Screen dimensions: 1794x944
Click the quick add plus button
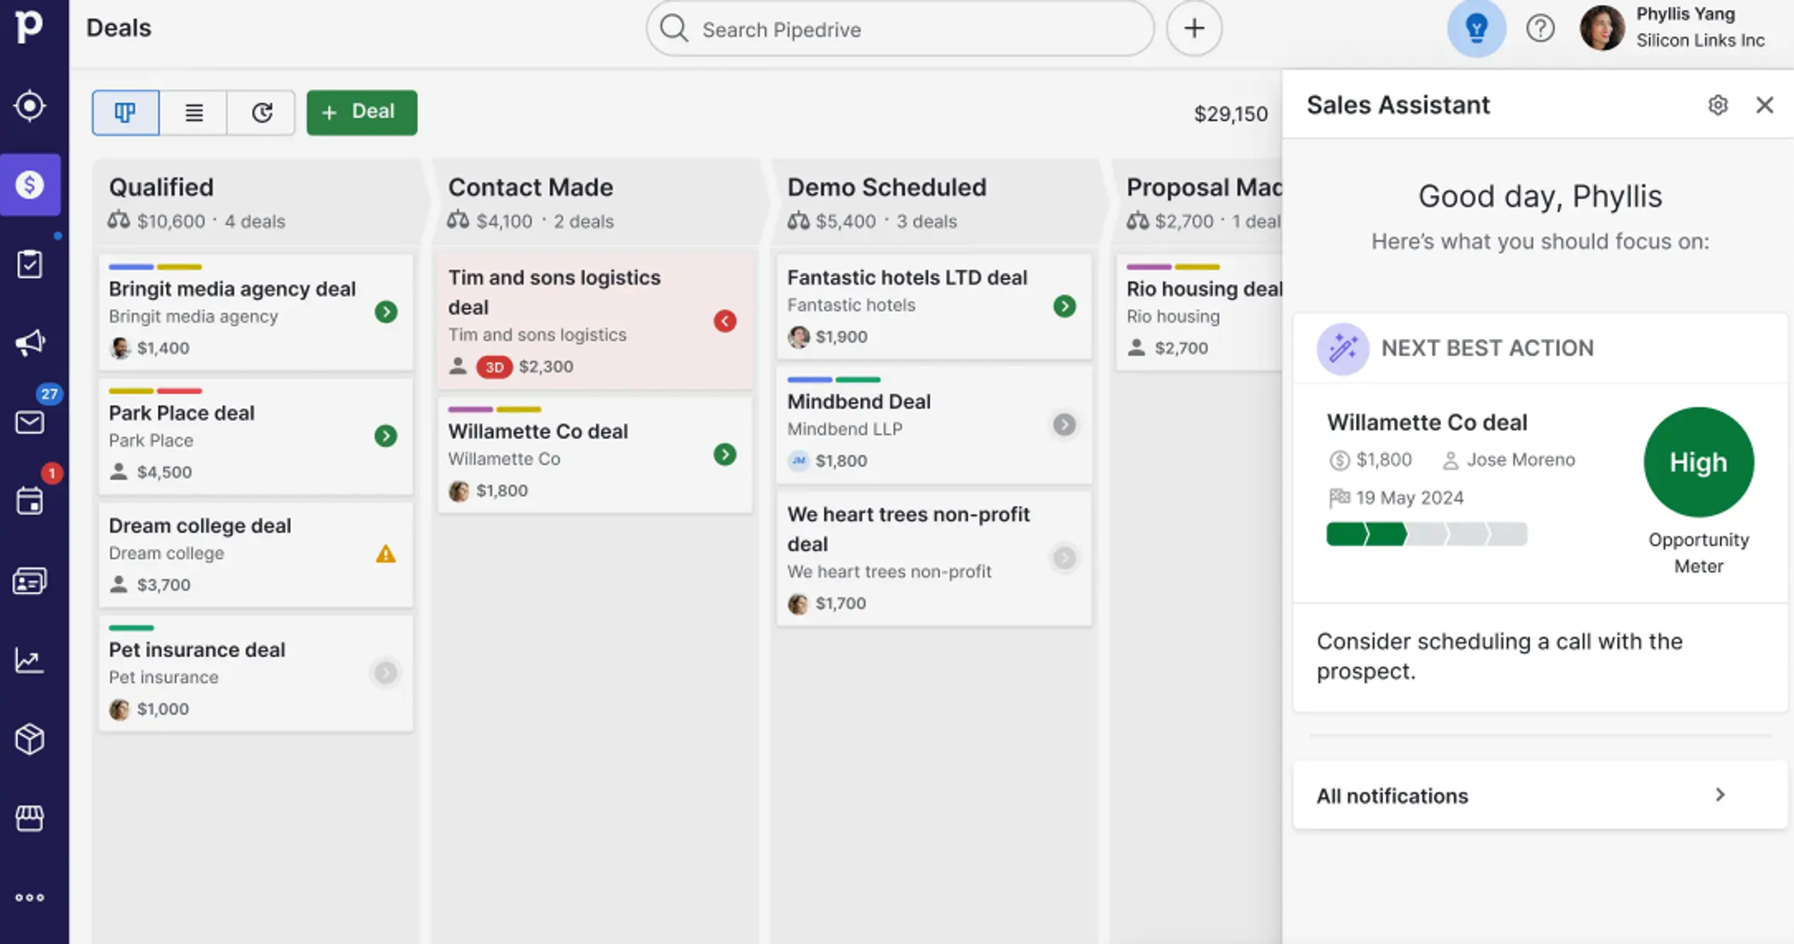coord(1194,29)
